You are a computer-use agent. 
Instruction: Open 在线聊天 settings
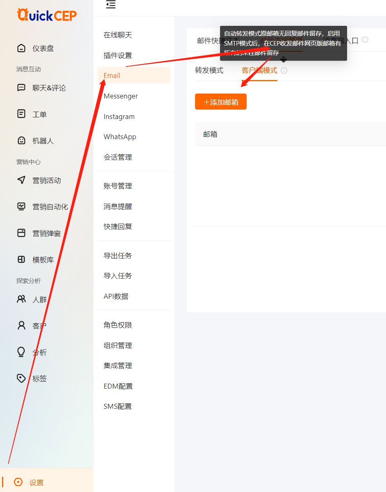click(x=118, y=35)
